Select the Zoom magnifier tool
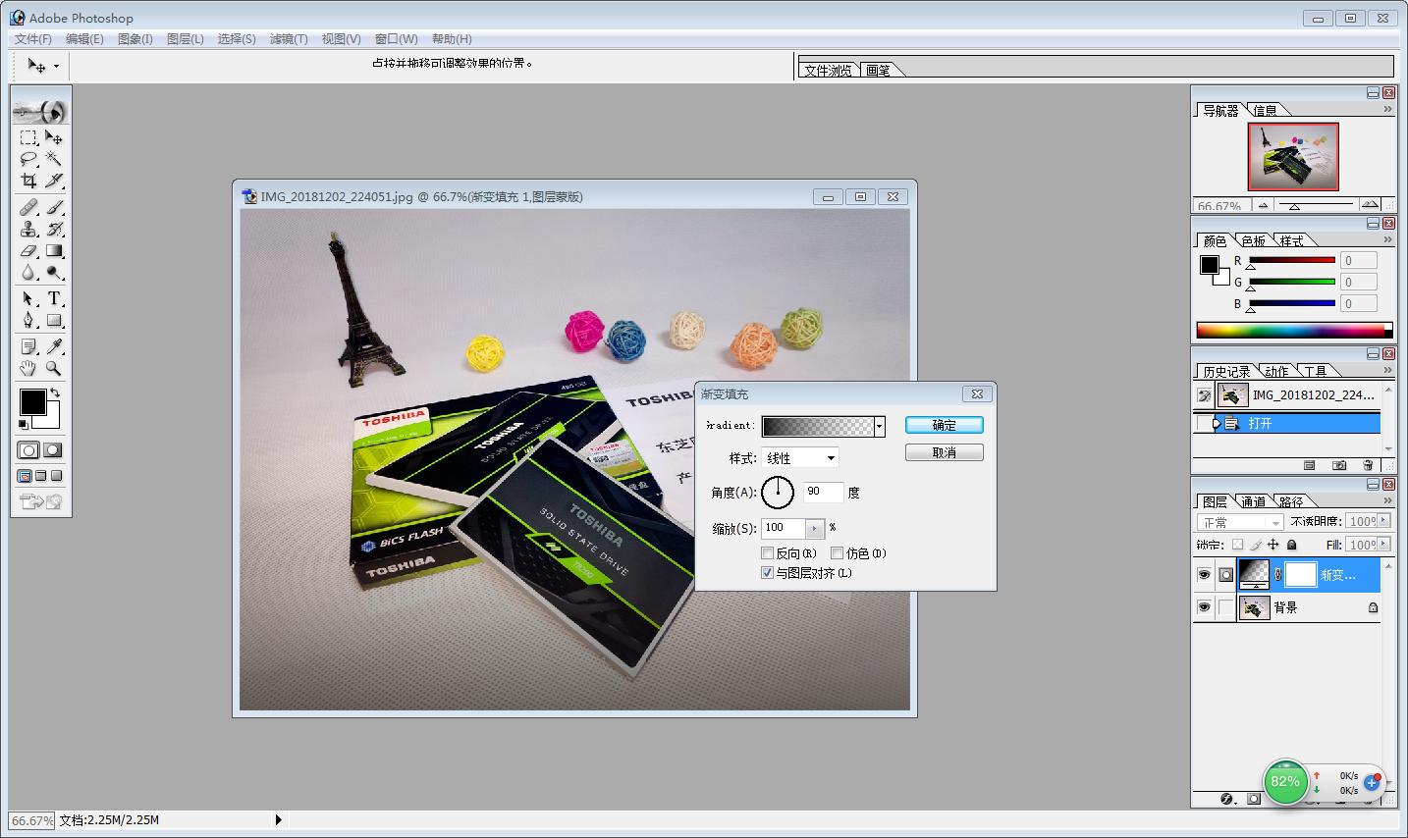 54,369
